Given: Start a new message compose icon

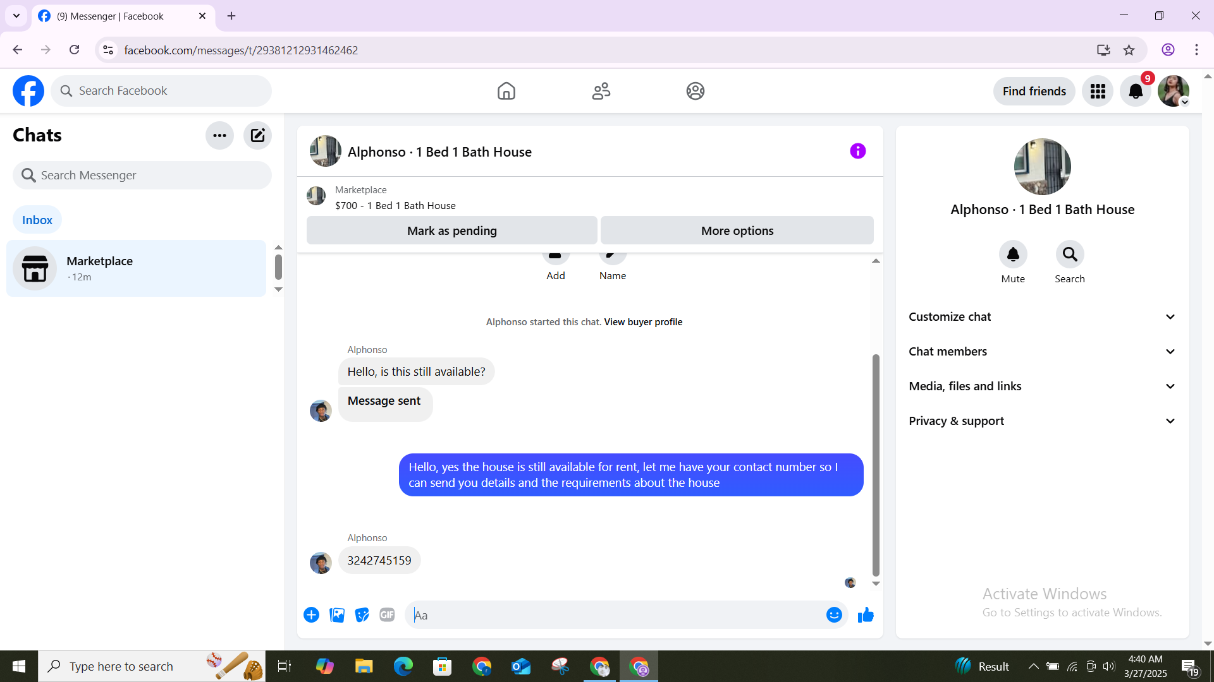Looking at the screenshot, I should [x=257, y=135].
